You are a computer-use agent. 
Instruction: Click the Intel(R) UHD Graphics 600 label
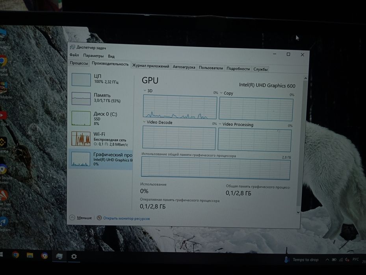pos(267,85)
